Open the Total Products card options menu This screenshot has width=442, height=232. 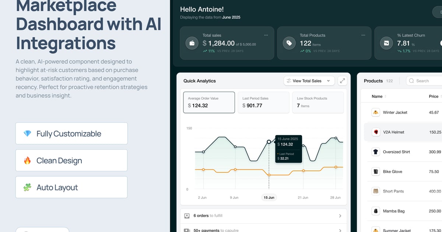[x=363, y=35]
